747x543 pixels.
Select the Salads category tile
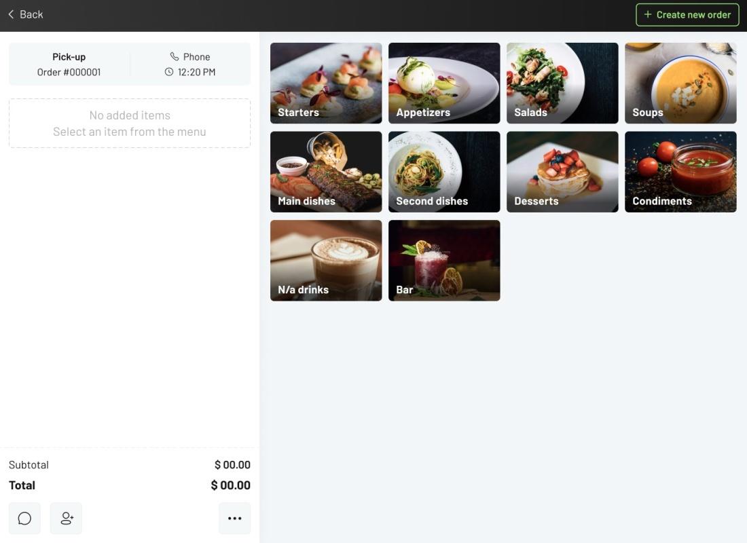point(562,83)
